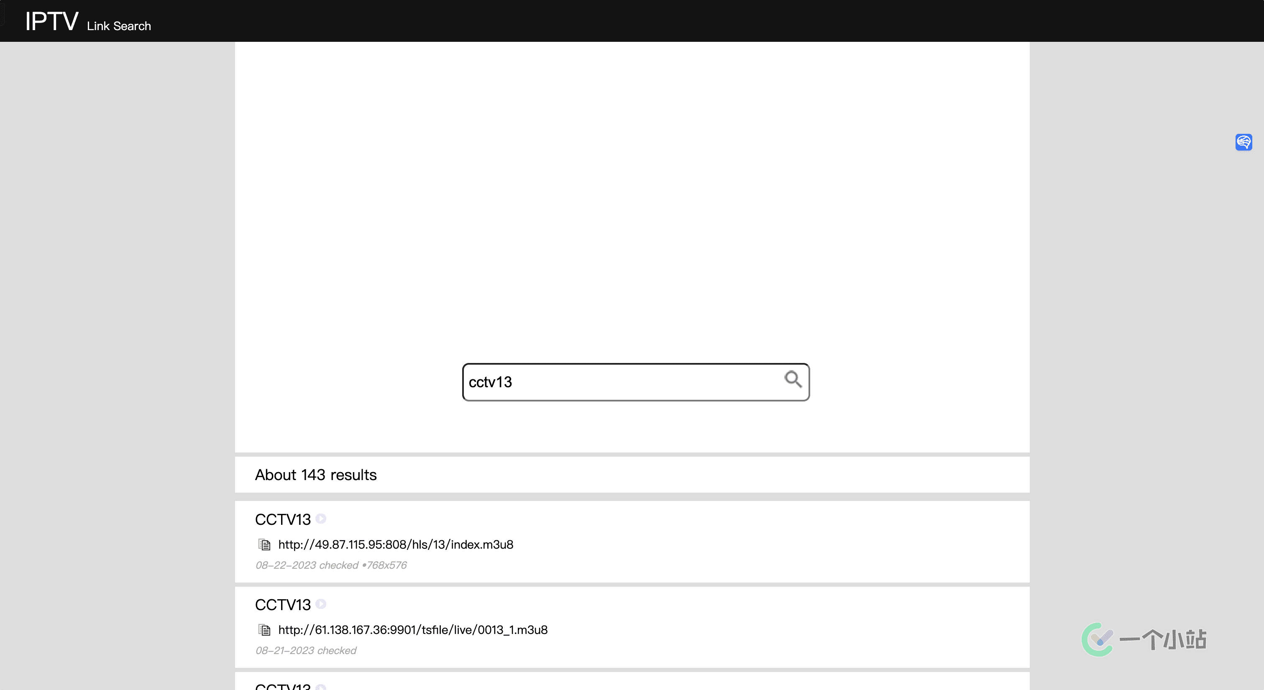Click the magnifier search icon
Viewport: 1264px width, 690px height.
click(x=793, y=379)
